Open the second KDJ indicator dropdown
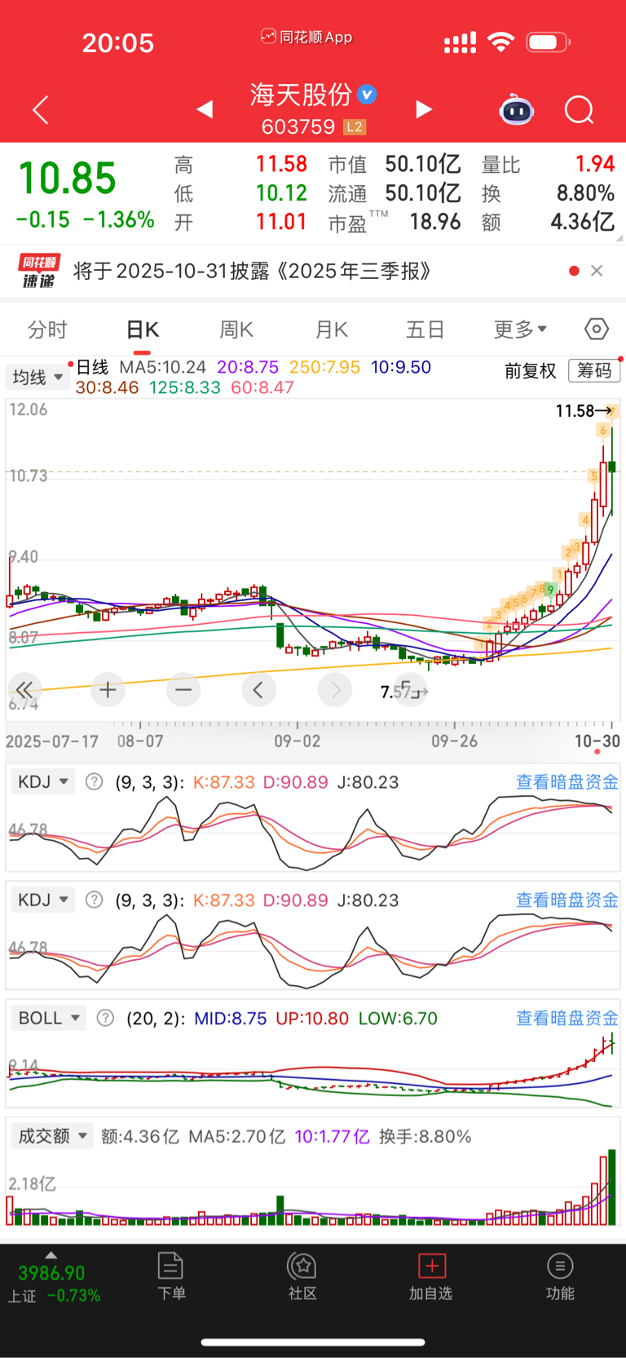626x1358 pixels. click(42, 900)
